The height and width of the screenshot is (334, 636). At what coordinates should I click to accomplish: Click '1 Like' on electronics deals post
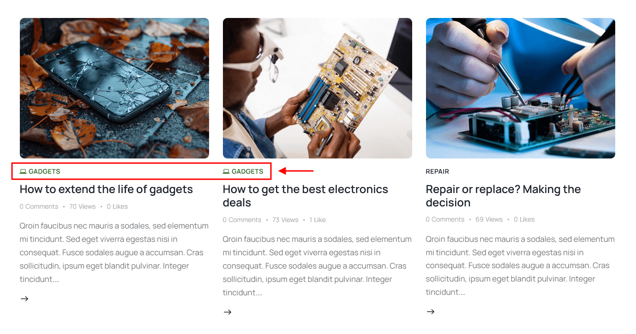point(318,220)
